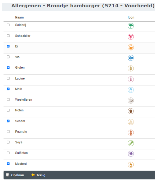Viewport: 158px width, 180px height.
Task: Click the Mosterd bottle icon
Action: pyautogui.click(x=131, y=165)
